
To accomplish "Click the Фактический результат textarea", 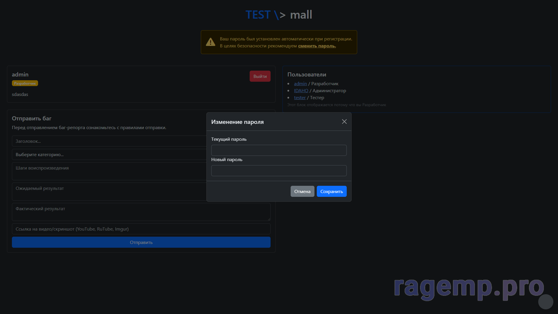I will point(141,212).
